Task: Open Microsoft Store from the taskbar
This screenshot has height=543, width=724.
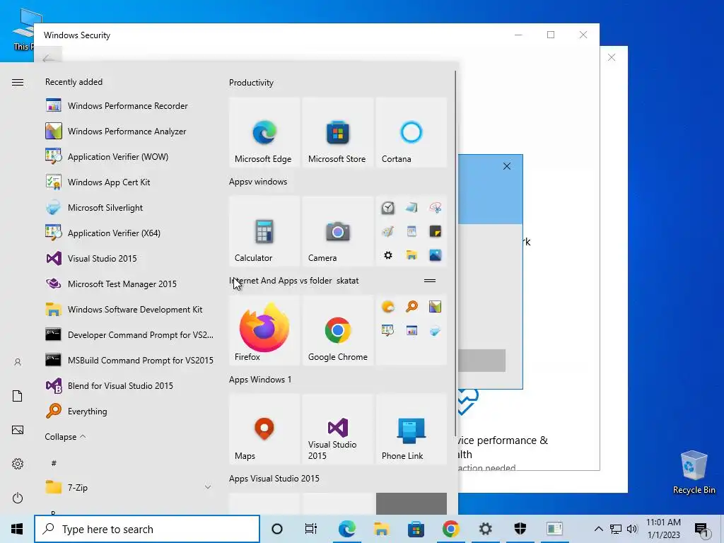Action: click(416, 529)
